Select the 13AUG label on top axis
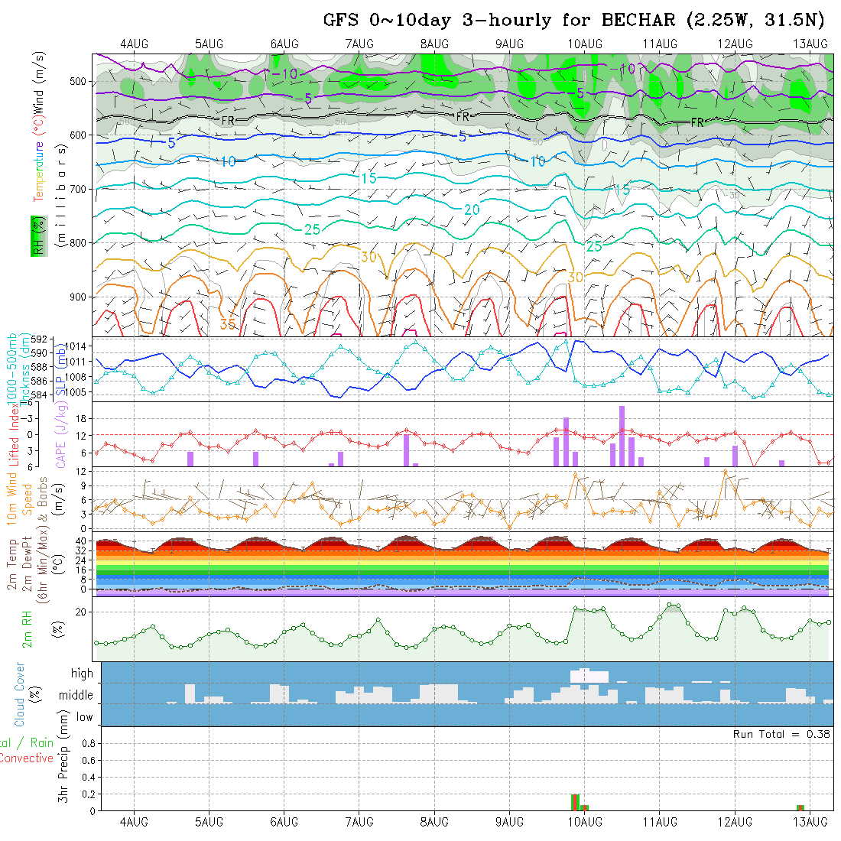This screenshot has width=841, height=841. click(810, 44)
